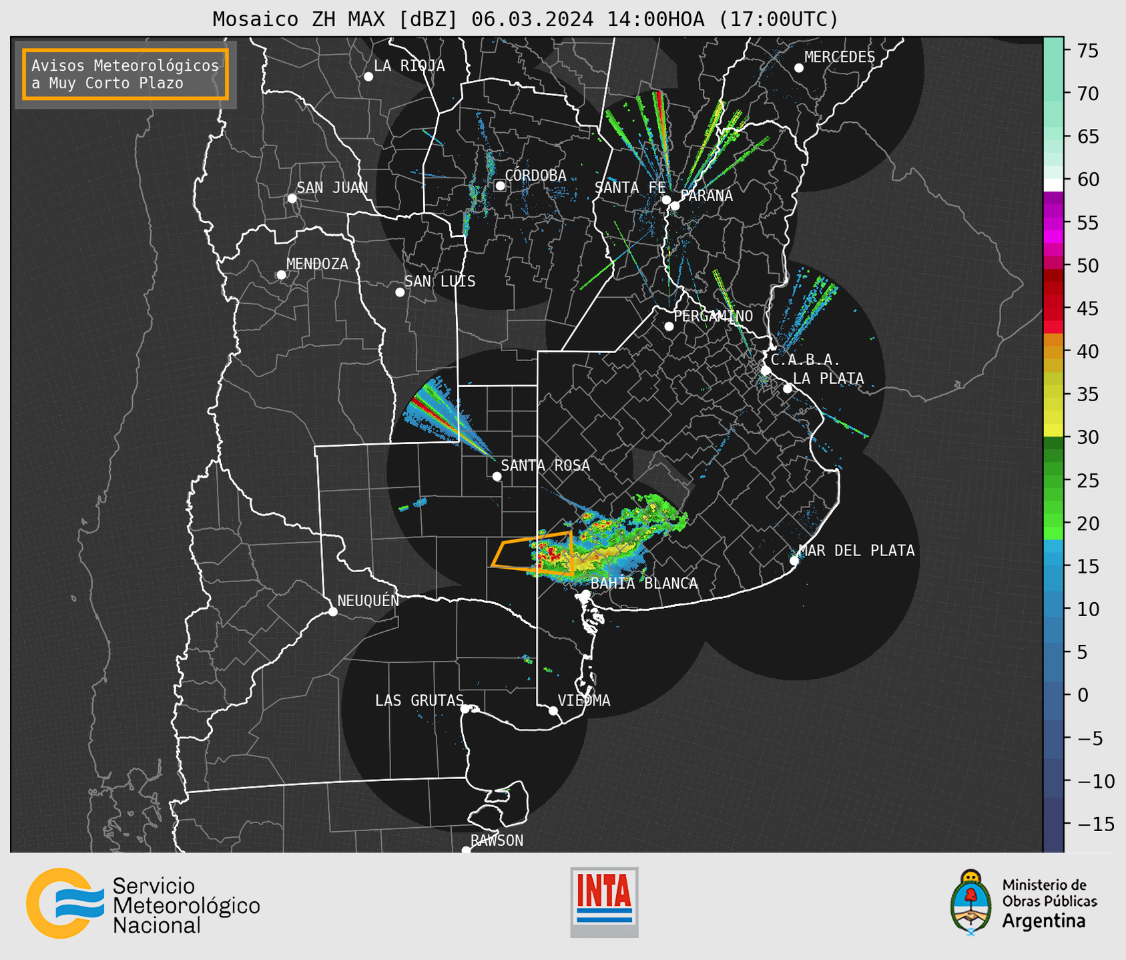1126x960 pixels.
Task: Click the Bahía Blanca city marker dot
Action: [x=585, y=593]
